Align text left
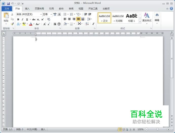 tap(65, 19)
